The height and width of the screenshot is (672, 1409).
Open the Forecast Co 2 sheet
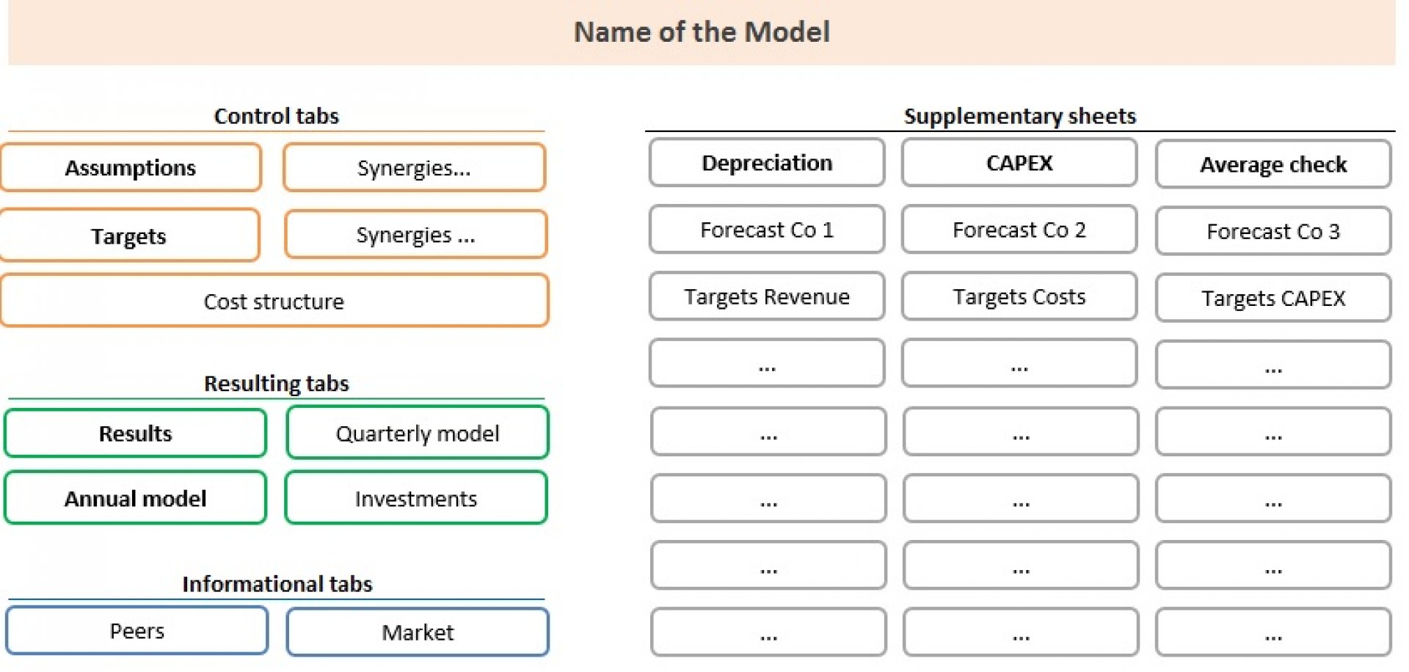1019,230
